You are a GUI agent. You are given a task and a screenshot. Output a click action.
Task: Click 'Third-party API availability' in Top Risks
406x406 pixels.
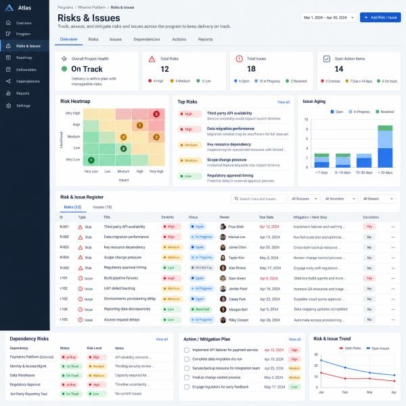pos(229,113)
